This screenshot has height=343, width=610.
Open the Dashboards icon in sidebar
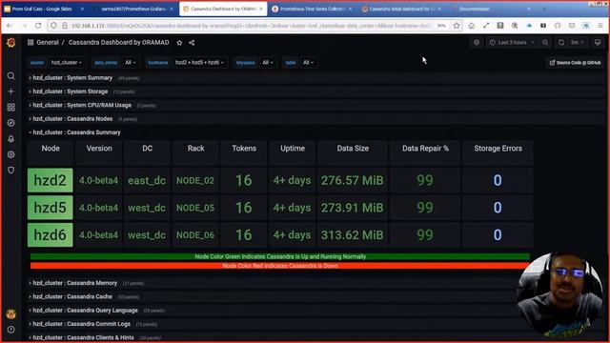(x=10, y=108)
